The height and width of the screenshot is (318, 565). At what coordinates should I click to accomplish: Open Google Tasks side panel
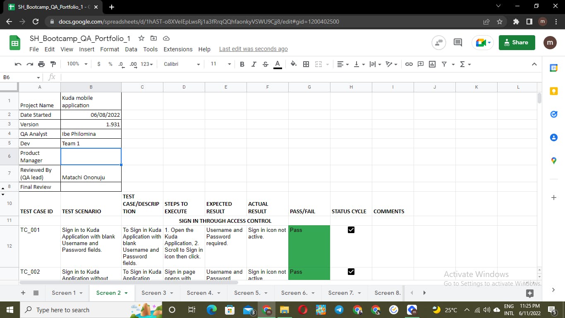(x=554, y=114)
